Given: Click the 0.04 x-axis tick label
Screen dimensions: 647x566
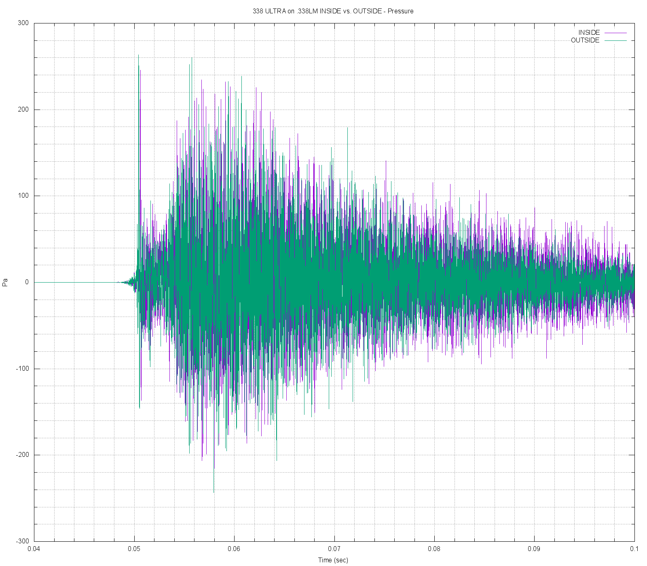Looking at the screenshot, I should click(x=34, y=549).
